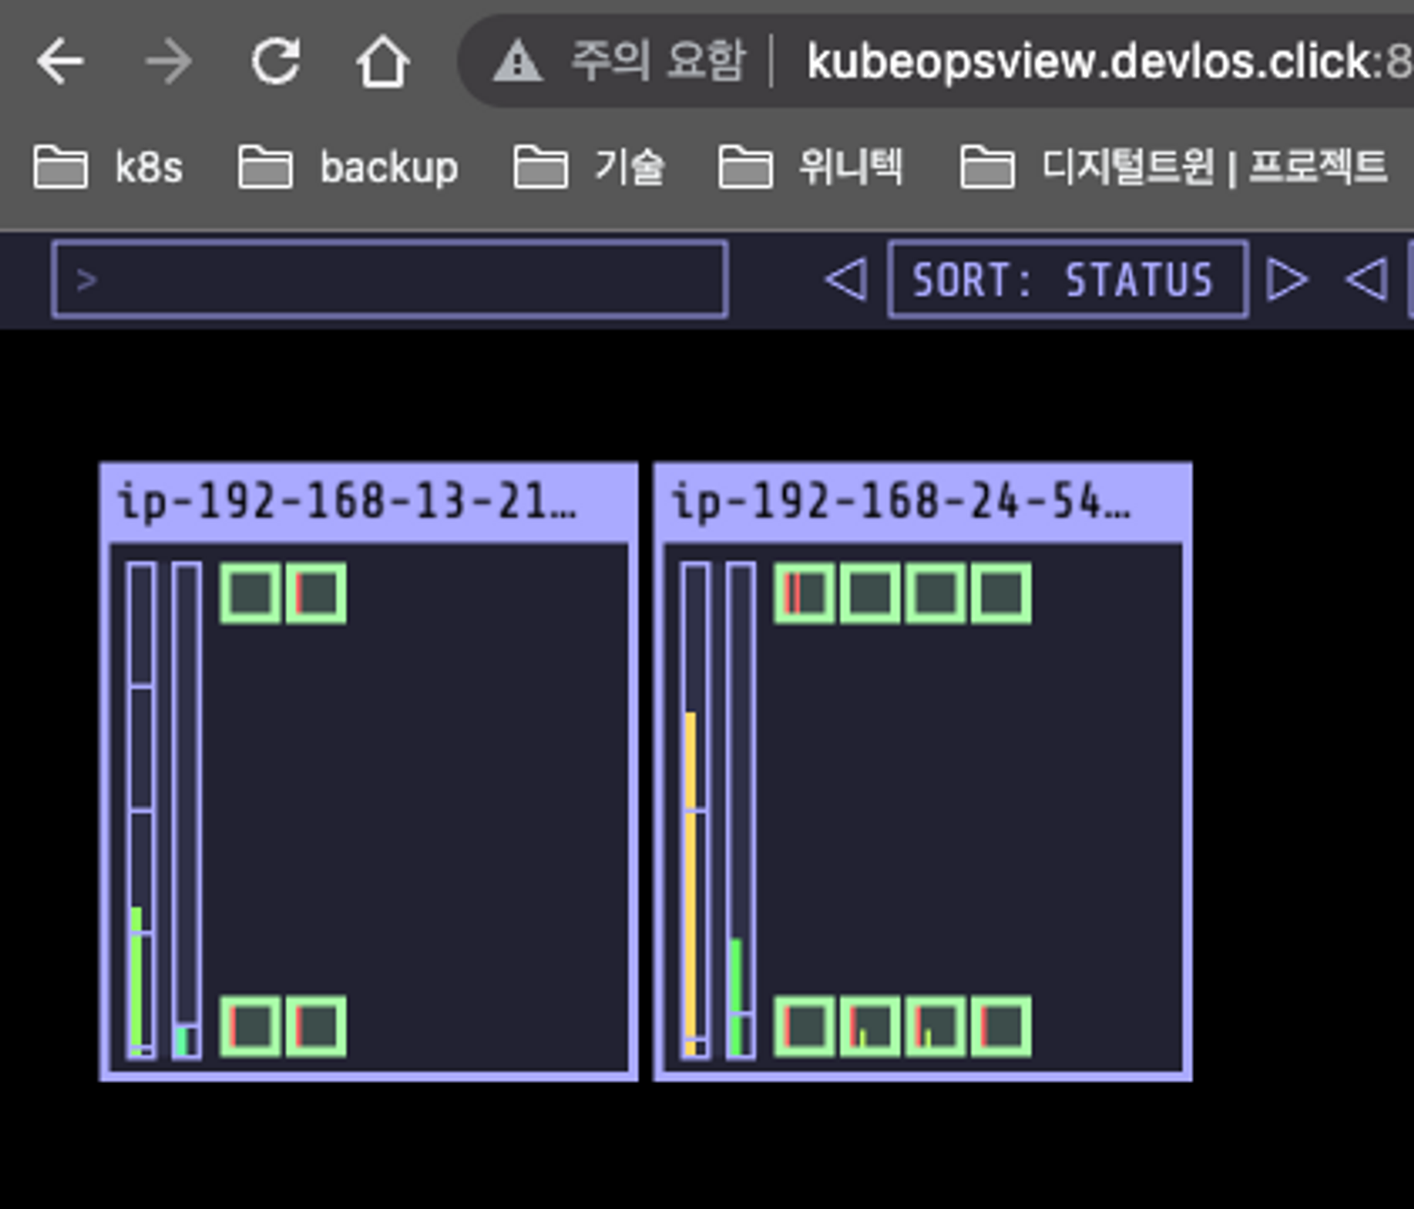
Task: Click the home icon in browser toolbar
Action: click(382, 63)
